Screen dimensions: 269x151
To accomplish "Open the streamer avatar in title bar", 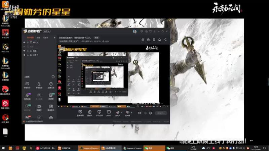I will pos(135,32).
